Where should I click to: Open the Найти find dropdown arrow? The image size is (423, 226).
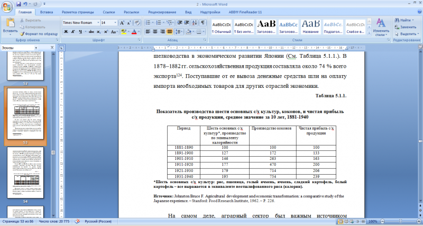coord(413,20)
